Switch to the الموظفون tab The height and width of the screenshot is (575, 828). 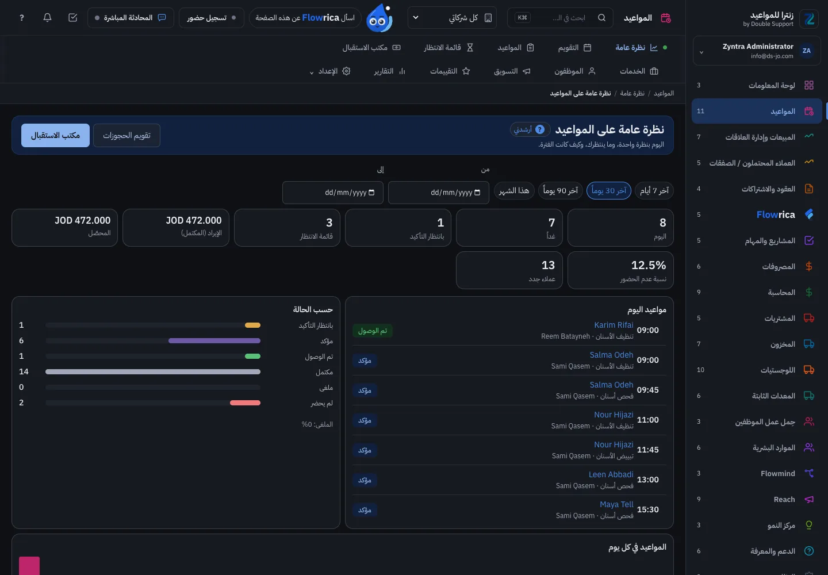pyautogui.click(x=574, y=71)
